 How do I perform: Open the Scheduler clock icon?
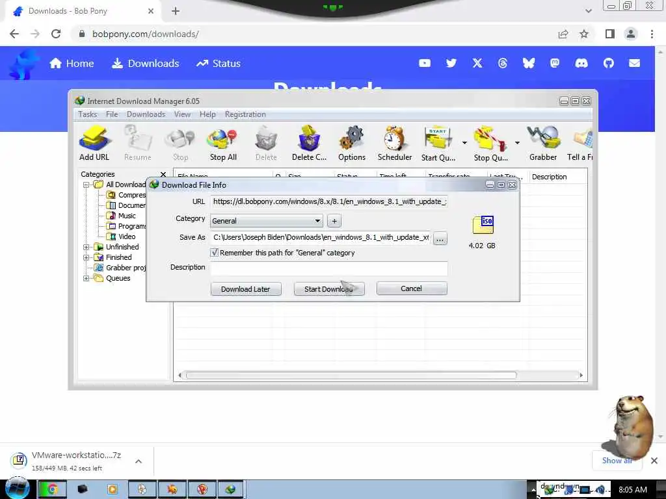[x=395, y=143]
